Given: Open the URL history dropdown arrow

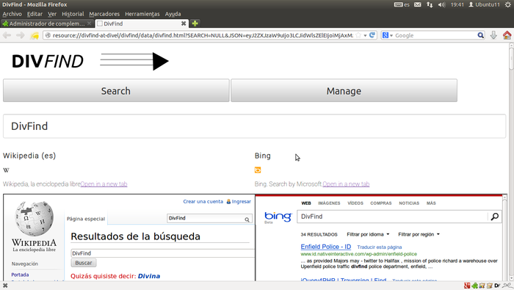Looking at the screenshot, I should 365,35.
